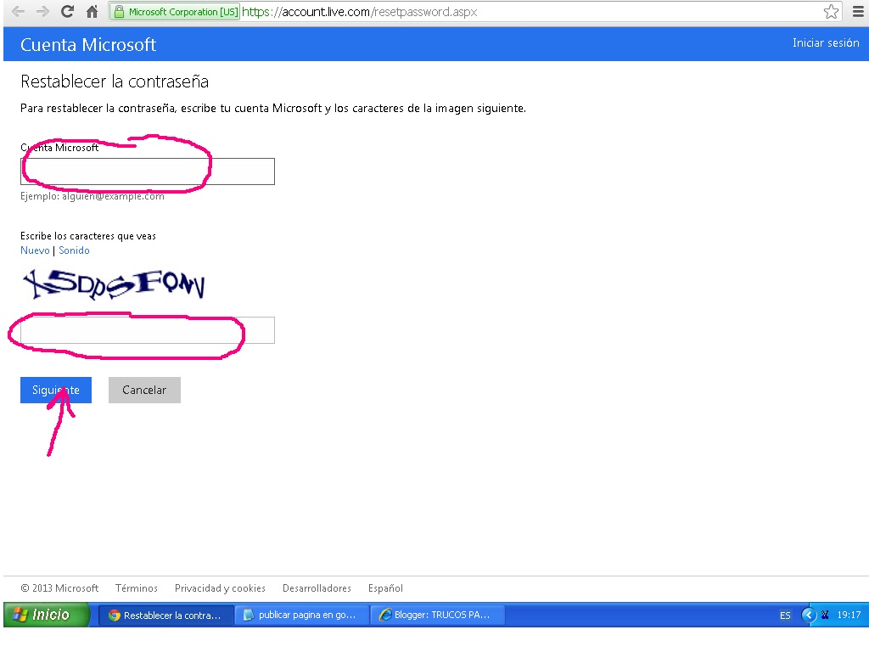Switch to audio captcha with Sonido

click(x=75, y=250)
